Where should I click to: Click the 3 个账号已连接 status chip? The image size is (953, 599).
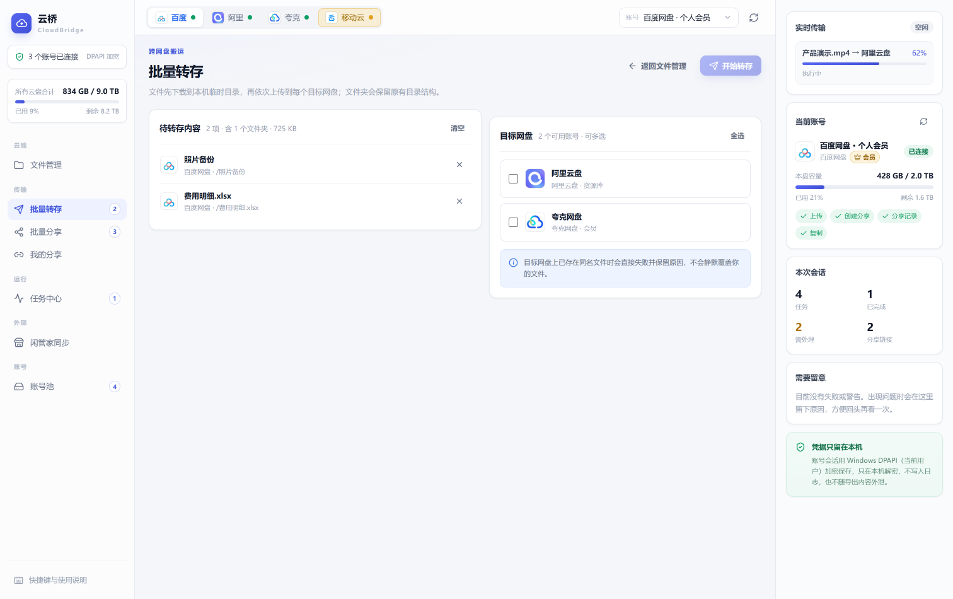(67, 57)
